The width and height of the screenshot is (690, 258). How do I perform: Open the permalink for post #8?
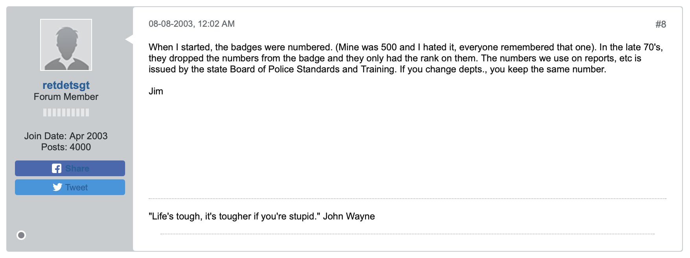pyautogui.click(x=660, y=24)
